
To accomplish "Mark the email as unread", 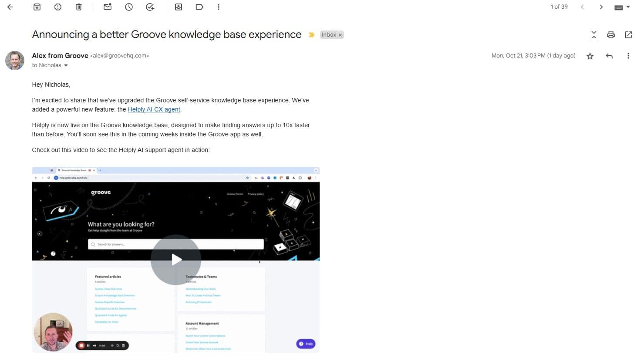I will pos(107,7).
